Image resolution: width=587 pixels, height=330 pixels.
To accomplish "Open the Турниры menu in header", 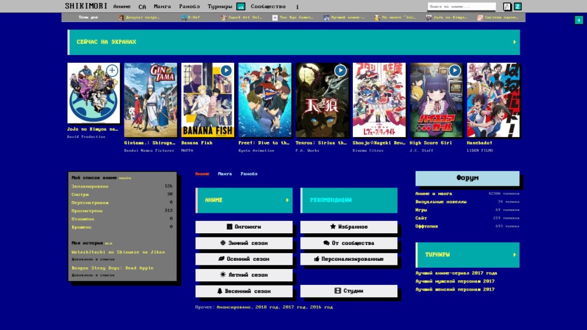I will tap(220, 6).
